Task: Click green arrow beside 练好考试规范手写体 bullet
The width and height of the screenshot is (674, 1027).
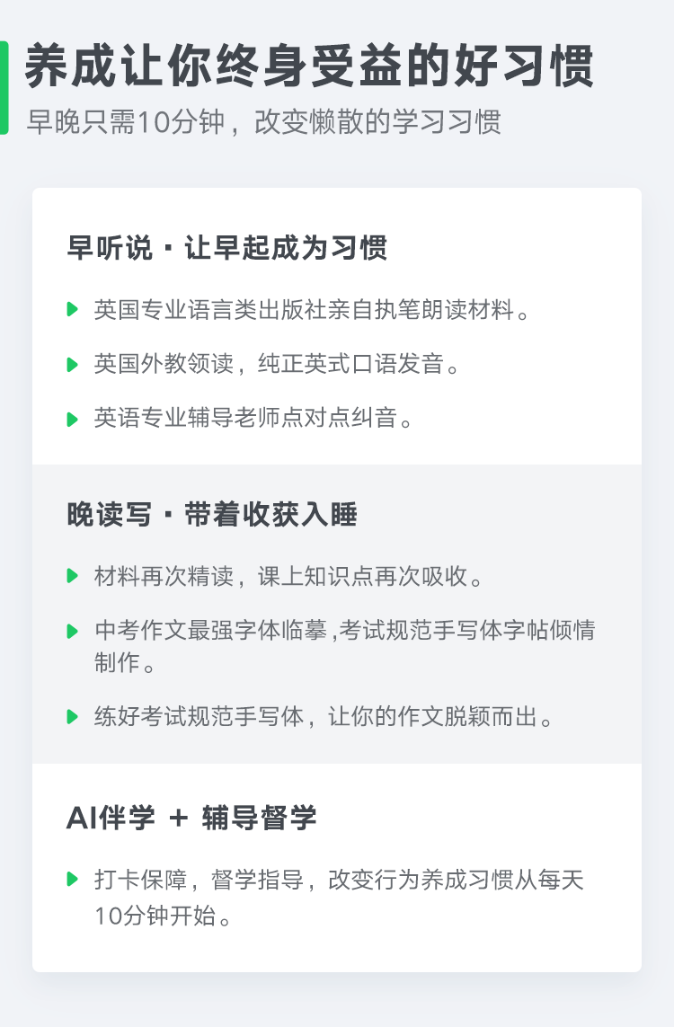Action: coord(73,716)
